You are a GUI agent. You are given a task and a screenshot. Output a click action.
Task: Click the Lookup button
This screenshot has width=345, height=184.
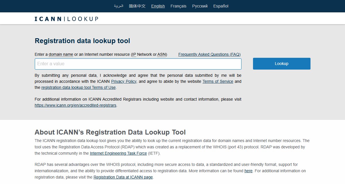pyautogui.click(x=281, y=64)
